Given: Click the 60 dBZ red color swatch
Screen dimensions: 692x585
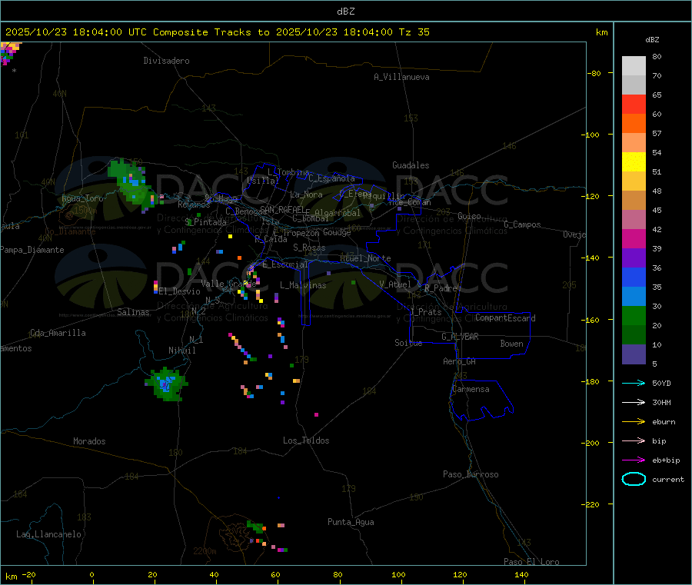Looking at the screenshot, I should (x=634, y=104).
